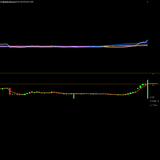Screen dimensions: 160x160
Task: Click the small red candle before the last bar
Action: click(145, 84)
